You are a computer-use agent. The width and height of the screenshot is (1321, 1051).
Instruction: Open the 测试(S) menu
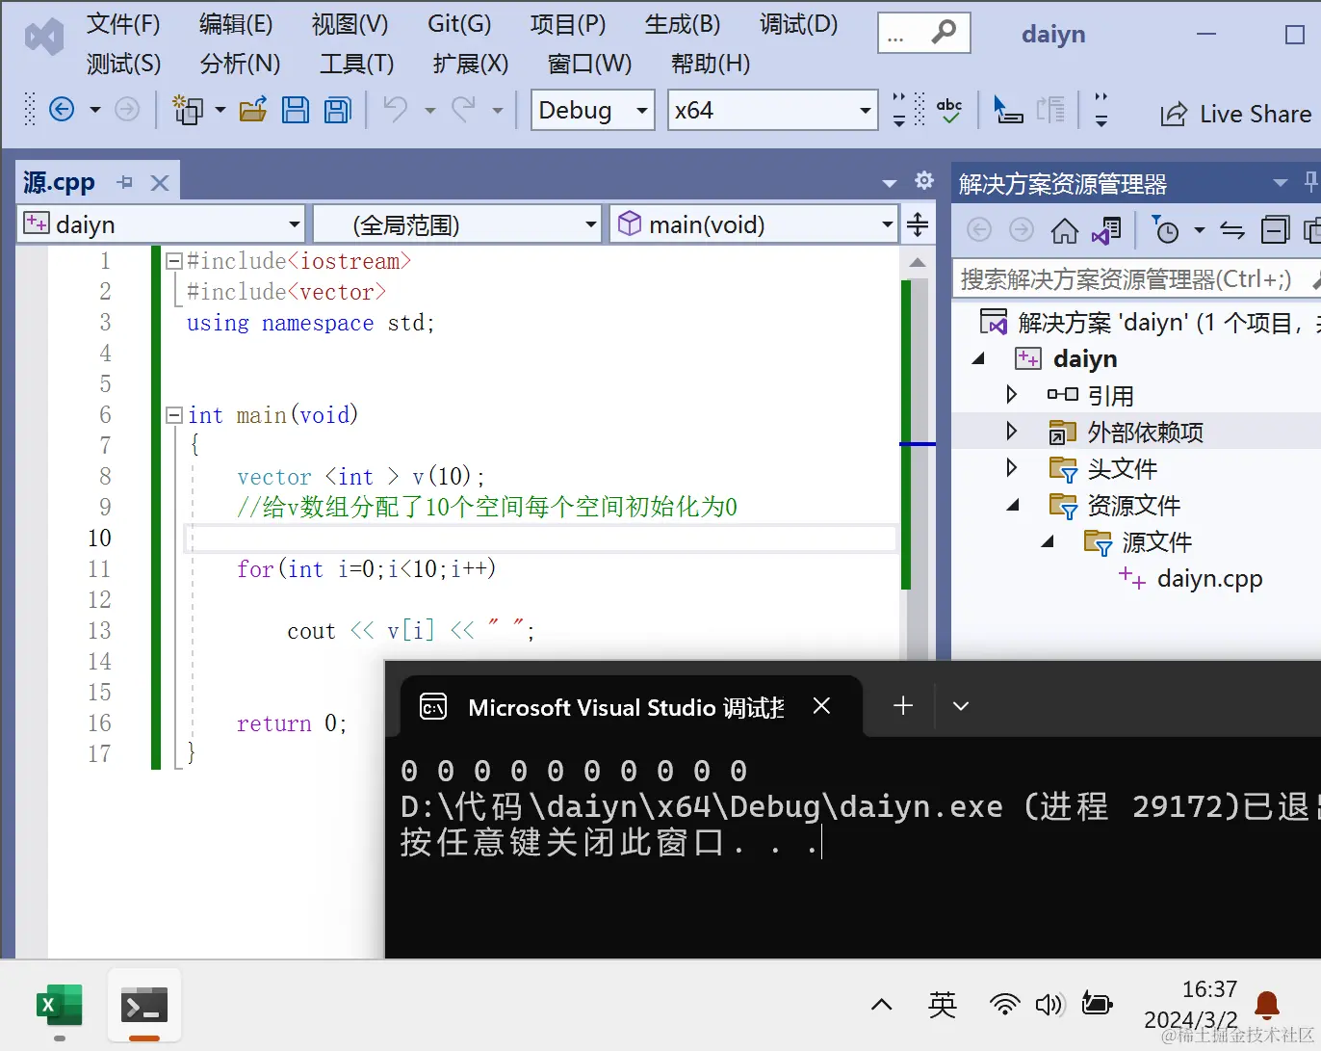click(123, 64)
